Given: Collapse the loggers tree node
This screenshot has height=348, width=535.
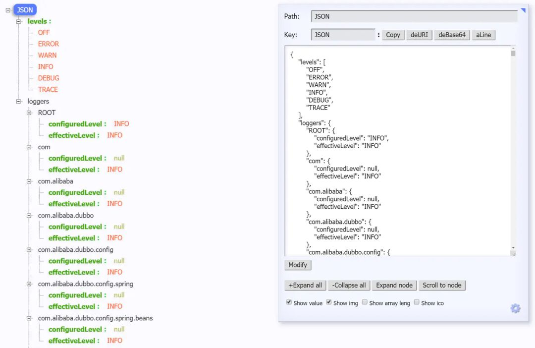Looking at the screenshot, I should coord(17,101).
